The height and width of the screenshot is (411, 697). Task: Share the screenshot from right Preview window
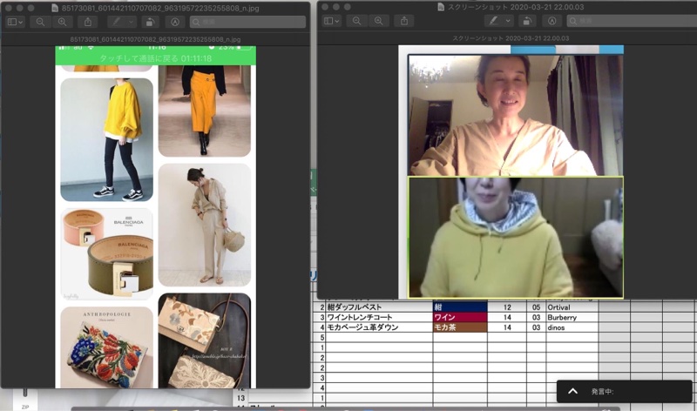(404, 21)
